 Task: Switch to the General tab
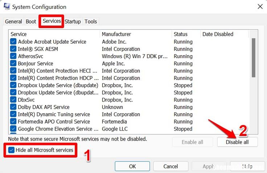click(x=13, y=21)
